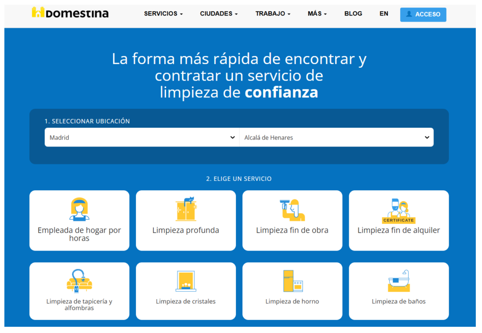Click the ACCESO user profile icon
The image size is (482, 333).
[x=409, y=14]
